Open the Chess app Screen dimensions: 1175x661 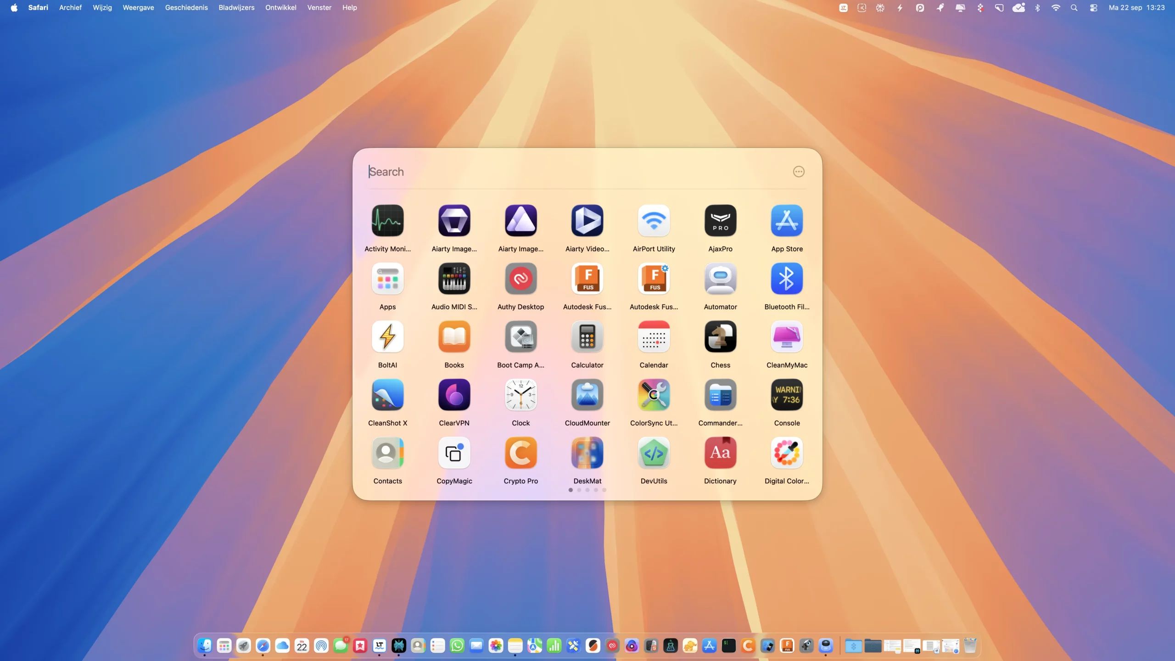click(720, 337)
